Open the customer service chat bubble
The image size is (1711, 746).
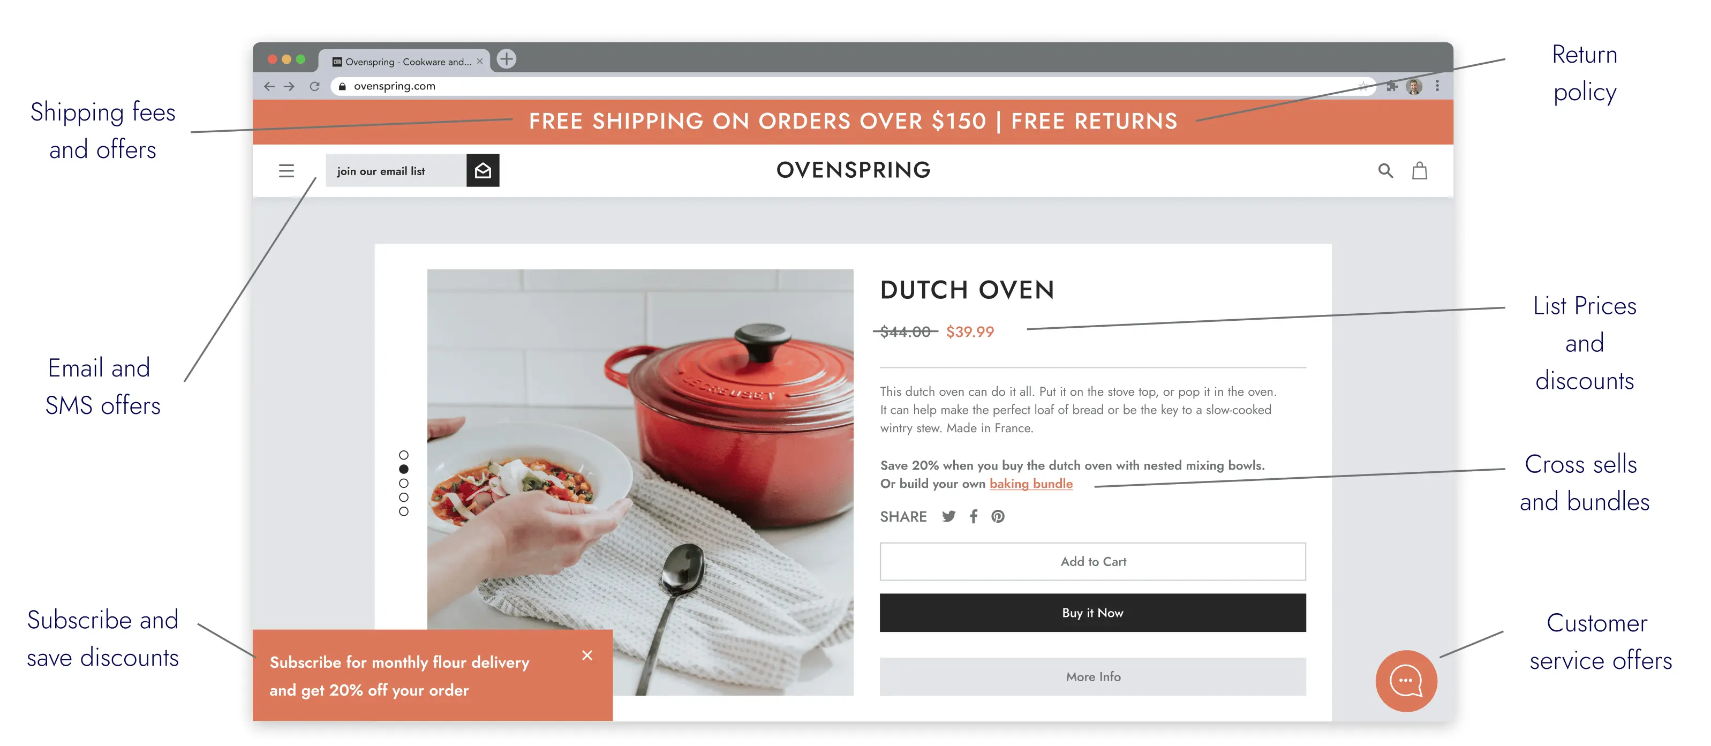(1406, 680)
